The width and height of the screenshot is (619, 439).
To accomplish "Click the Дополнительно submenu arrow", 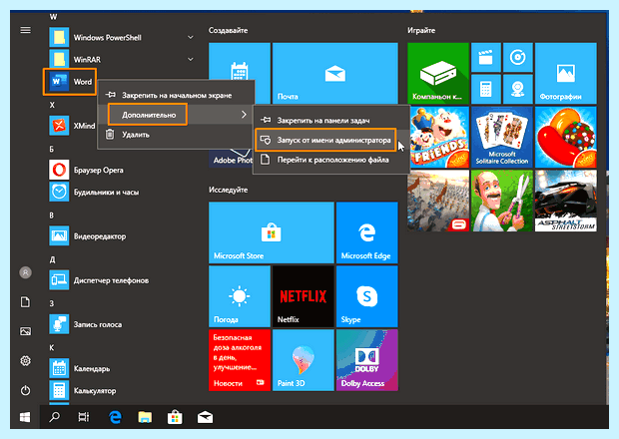I will (x=244, y=115).
